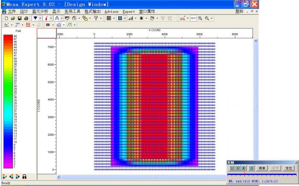Click the 定位 button in the control panel

(288, 168)
